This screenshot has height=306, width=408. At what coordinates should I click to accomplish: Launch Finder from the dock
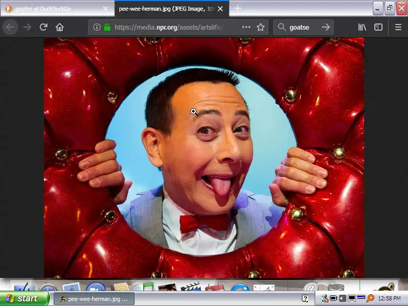[x=24, y=287]
